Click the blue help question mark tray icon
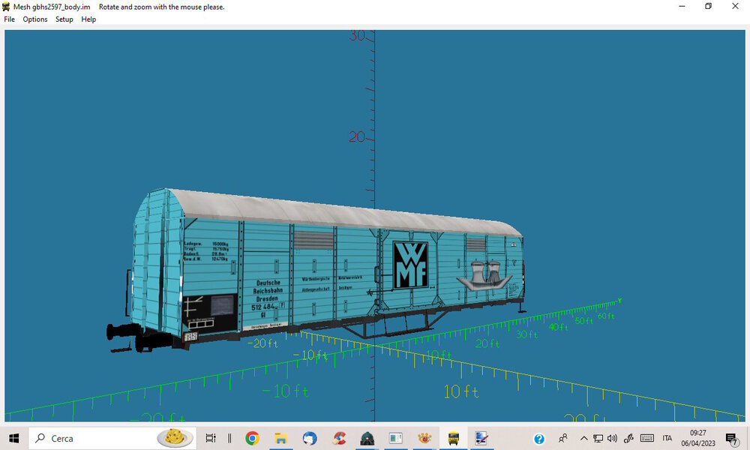Image resolution: width=750 pixels, height=450 pixels. (x=539, y=439)
